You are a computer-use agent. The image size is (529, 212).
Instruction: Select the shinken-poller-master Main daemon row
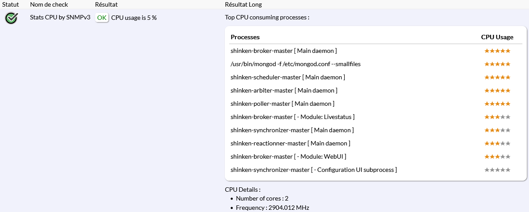pos(282,104)
